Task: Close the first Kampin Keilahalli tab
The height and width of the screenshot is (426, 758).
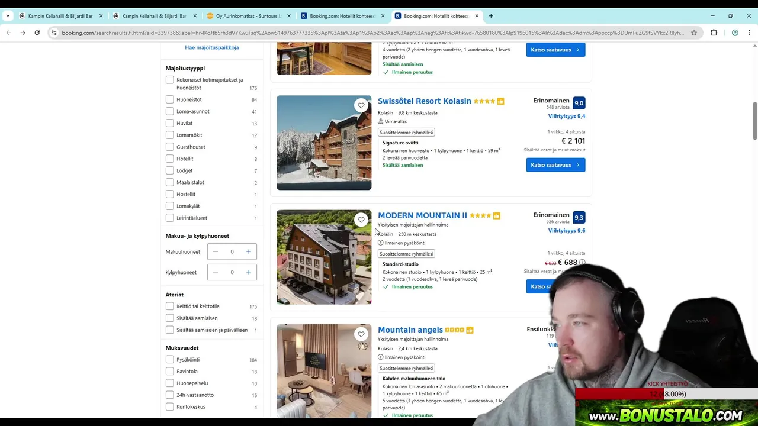Action: point(101,16)
